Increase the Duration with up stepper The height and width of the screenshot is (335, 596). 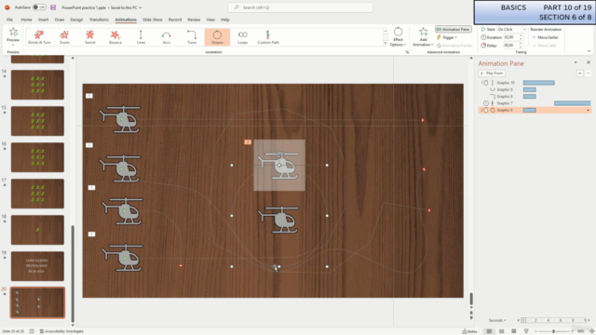coord(521,35)
